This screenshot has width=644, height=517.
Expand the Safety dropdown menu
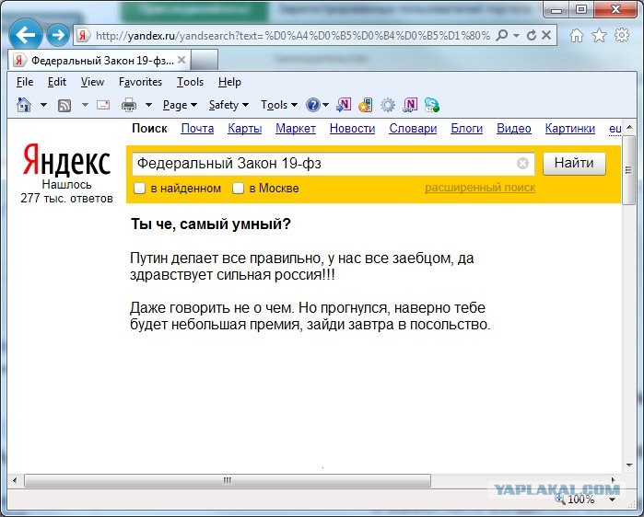[x=228, y=106]
